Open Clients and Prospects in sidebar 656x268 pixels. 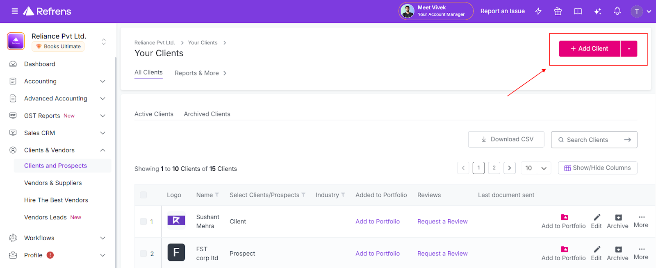62,166
